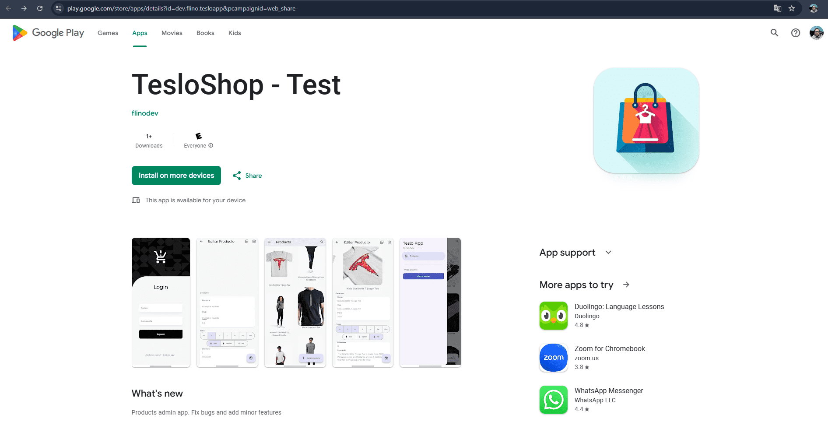Image resolution: width=828 pixels, height=422 pixels.
Task: Click the Share text link
Action: pyautogui.click(x=253, y=176)
